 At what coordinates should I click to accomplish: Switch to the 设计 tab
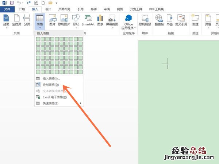pos(48,9)
